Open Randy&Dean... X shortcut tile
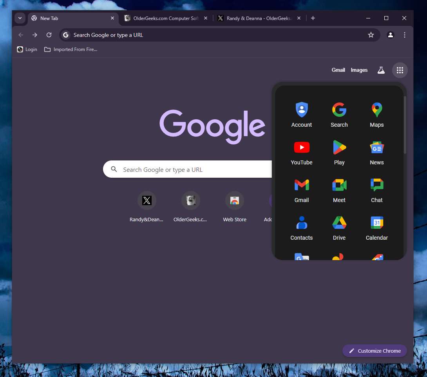 point(147,207)
